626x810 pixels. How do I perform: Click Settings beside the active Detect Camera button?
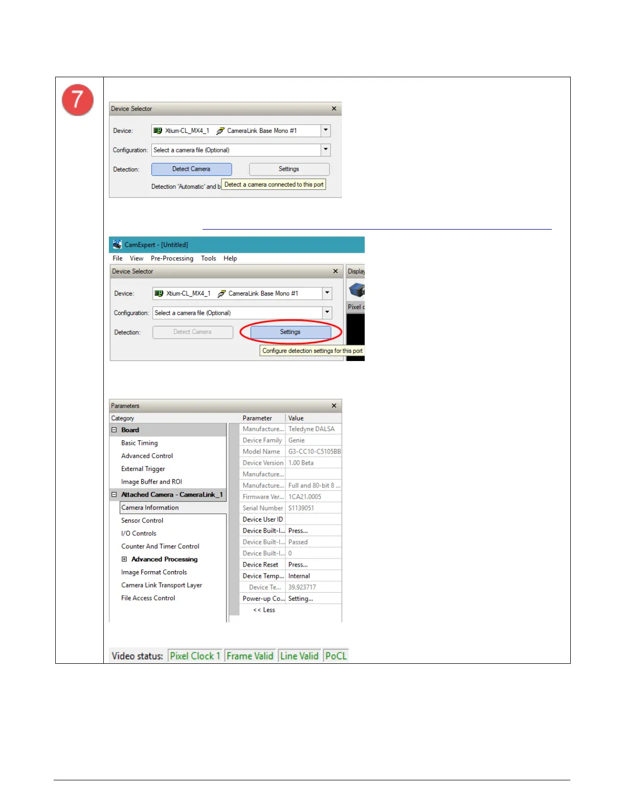click(289, 169)
